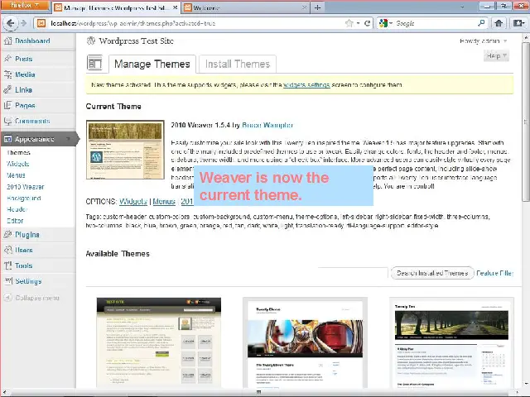
Task: Open Menus under Appearance submenu
Action: 16,175
